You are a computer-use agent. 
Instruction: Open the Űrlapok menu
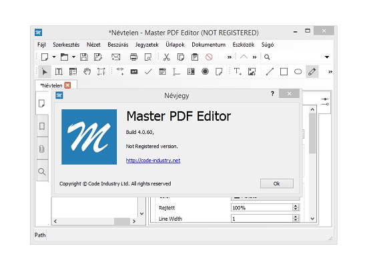175,45
